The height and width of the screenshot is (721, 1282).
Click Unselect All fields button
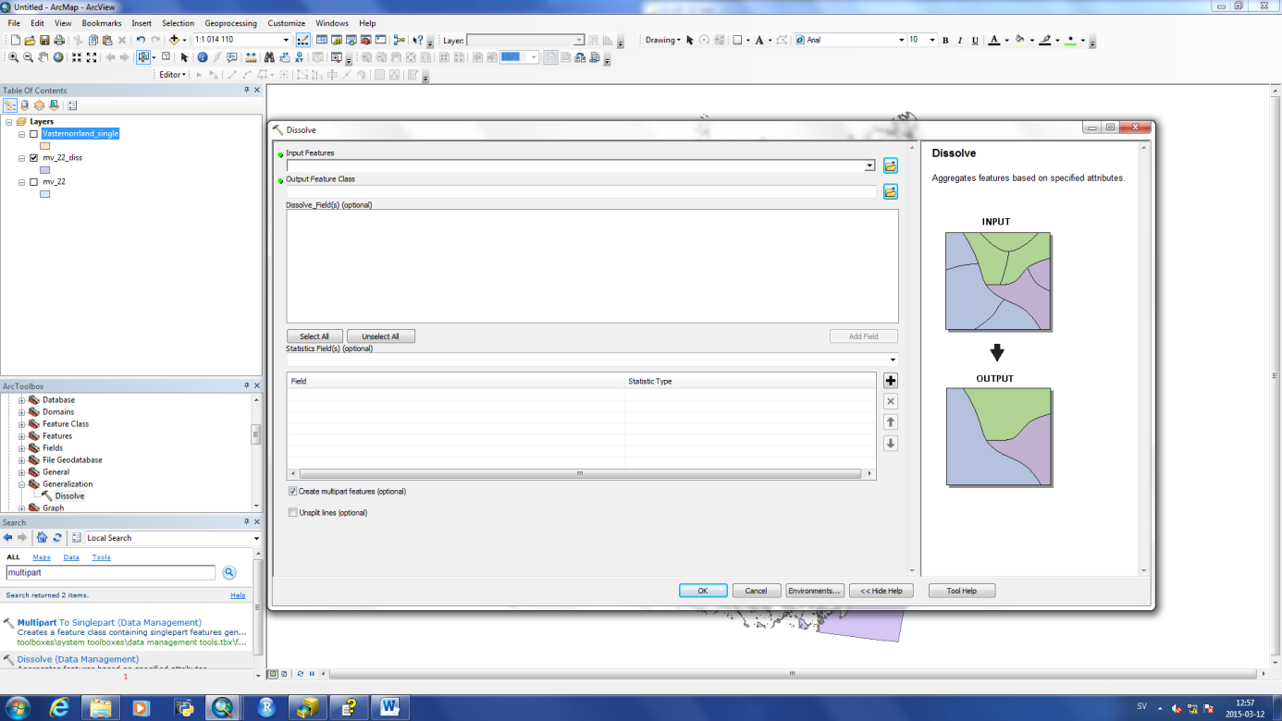tap(381, 336)
